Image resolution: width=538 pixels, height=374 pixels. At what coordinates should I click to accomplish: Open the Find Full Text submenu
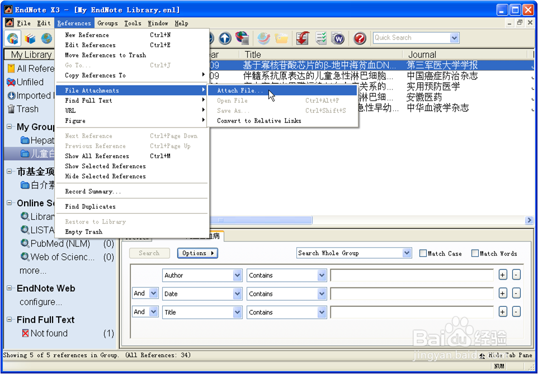click(132, 101)
